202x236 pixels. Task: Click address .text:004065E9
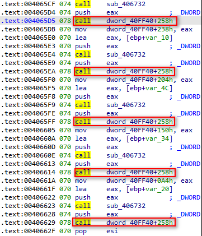(x=28, y=63)
